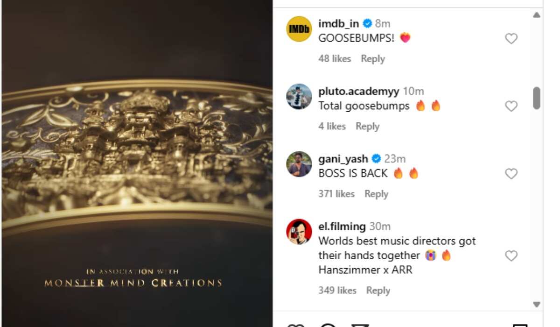Reply to the imdb_in comment

pos(373,59)
